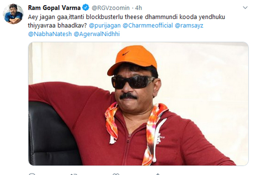Click the sunglasses in the attached photo
253x175 pixels.
pos(134,82)
